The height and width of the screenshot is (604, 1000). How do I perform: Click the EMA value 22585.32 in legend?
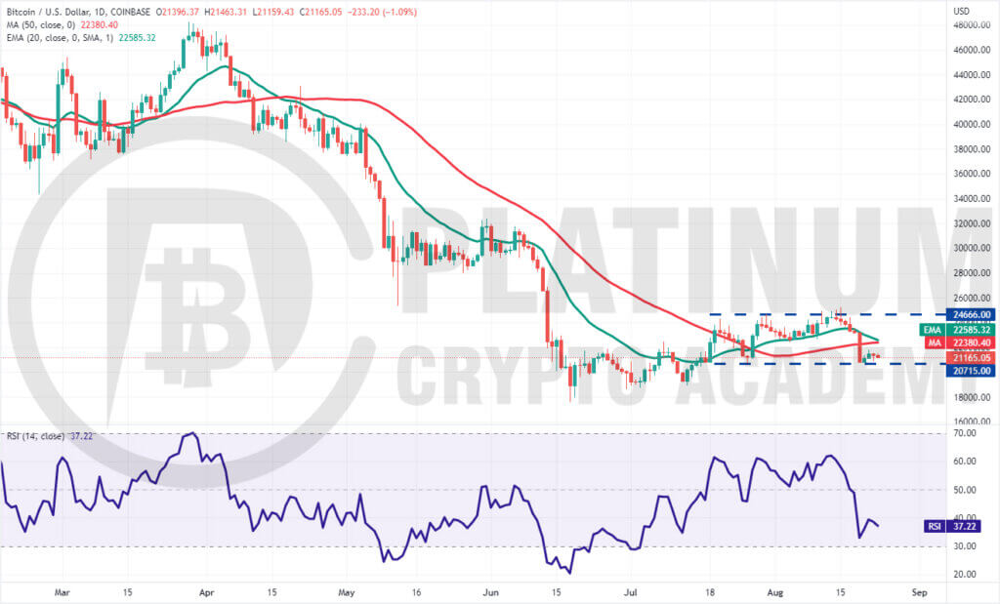(137, 38)
